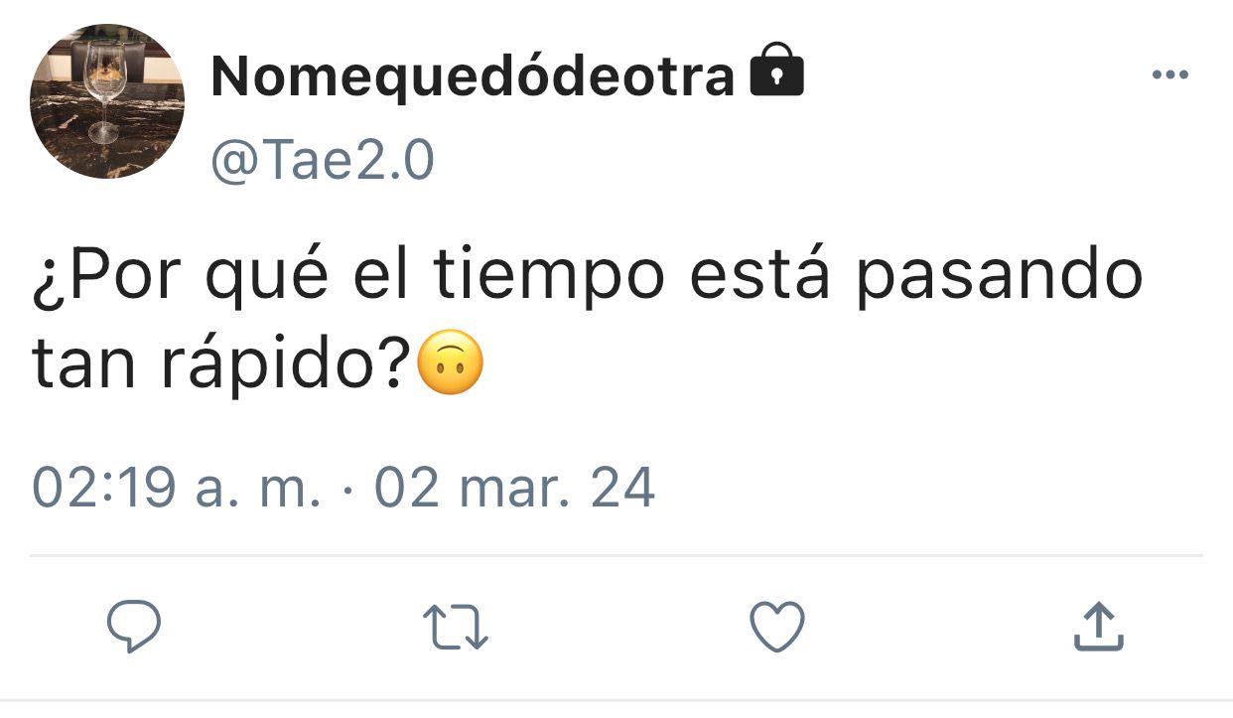Select the word 'rápido?' in the tweet
The height and width of the screenshot is (718, 1233).
click(x=284, y=365)
